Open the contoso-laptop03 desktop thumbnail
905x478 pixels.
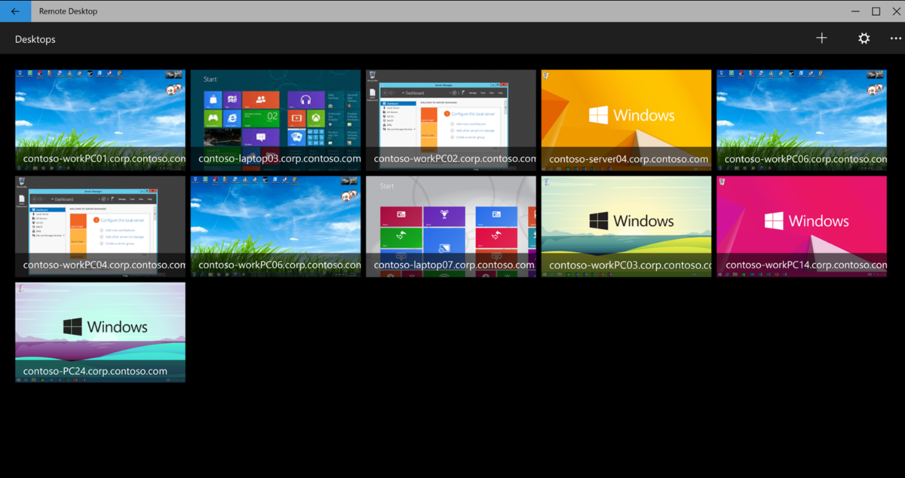click(x=275, y=121)
